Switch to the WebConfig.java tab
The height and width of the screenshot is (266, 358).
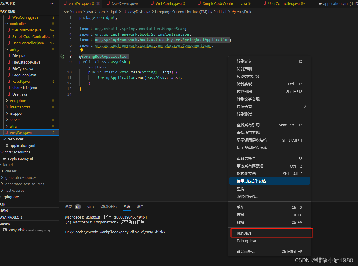168,4
